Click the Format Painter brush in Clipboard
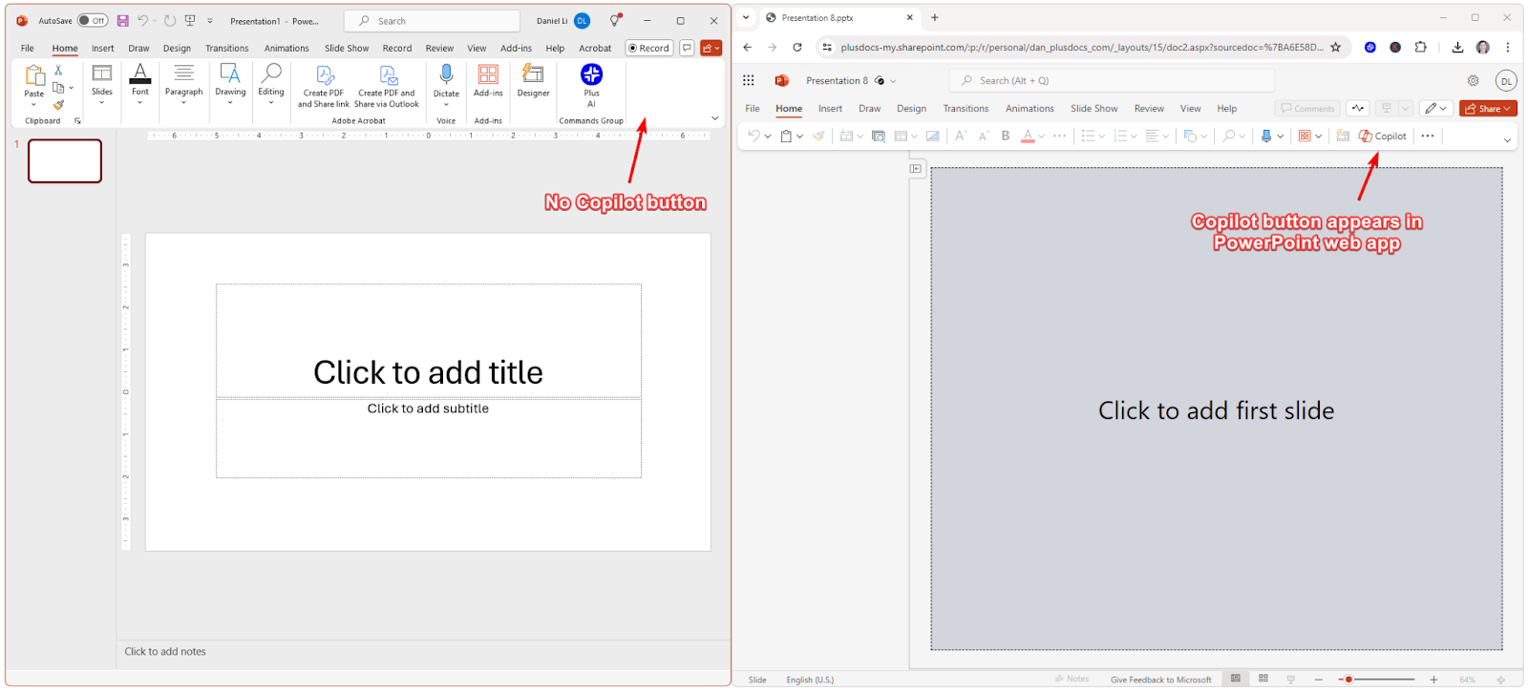Screen dimensions: 1528x691 tap(59, 105)
